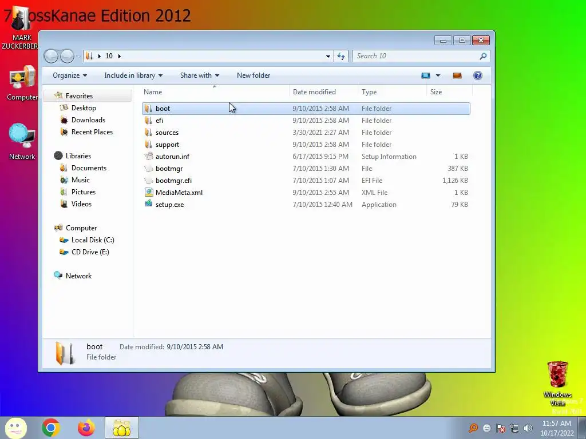The image size is (586, 439).
Task: Click the network tray icon
Action: [514, 428]
